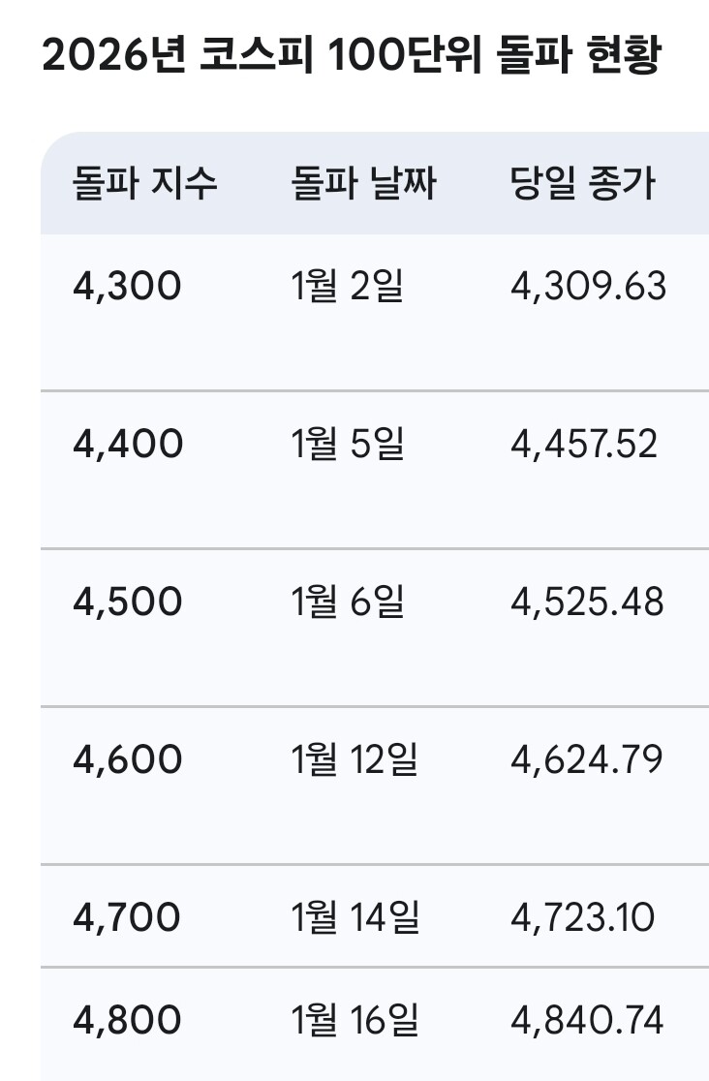Click the '돌파 날짜' column header
This screenshot has width=709, height=1081.
tap(363, 184)
